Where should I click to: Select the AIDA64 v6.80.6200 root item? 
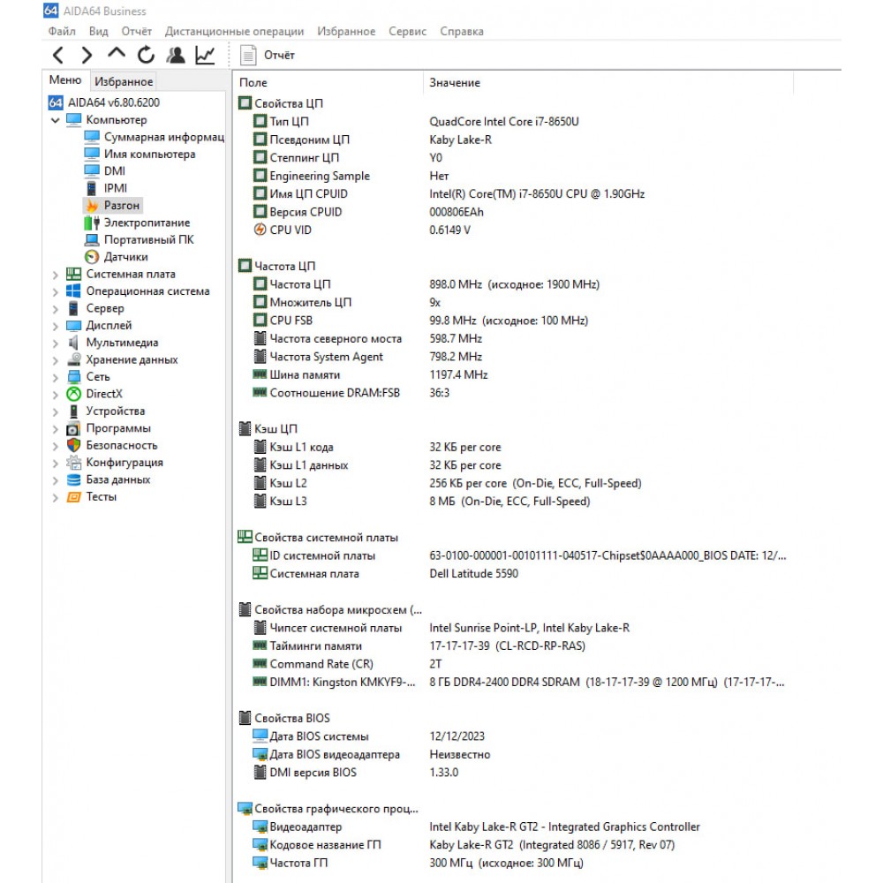(x=114, y=102)
